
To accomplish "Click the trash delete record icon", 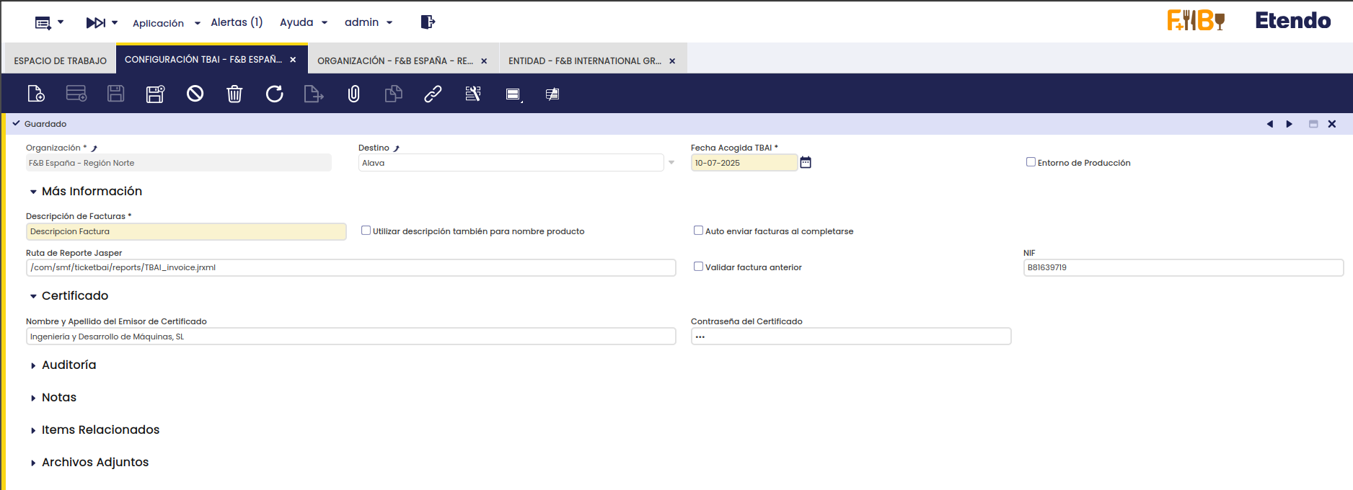I will (234, 94).
